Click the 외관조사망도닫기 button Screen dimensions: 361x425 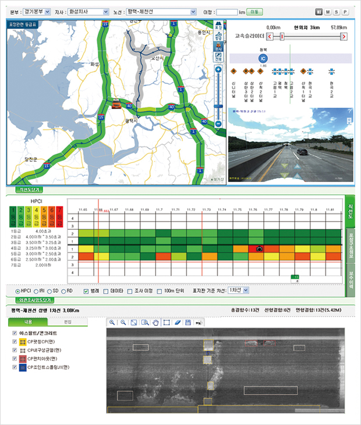coord(35,300)
